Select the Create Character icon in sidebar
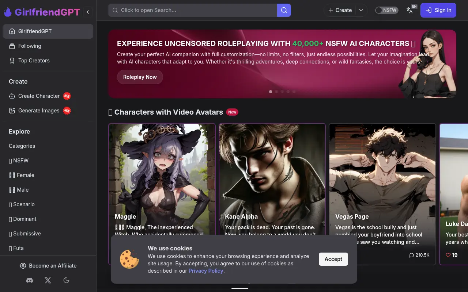468x292 pixels. pyautogui.click(x=12, y=96)
